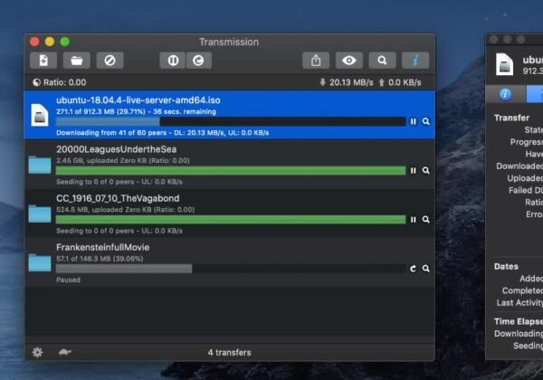Remove selected transfer using the circle-slash icon
This screenshot has height=380, width=543.
[110, 61]
